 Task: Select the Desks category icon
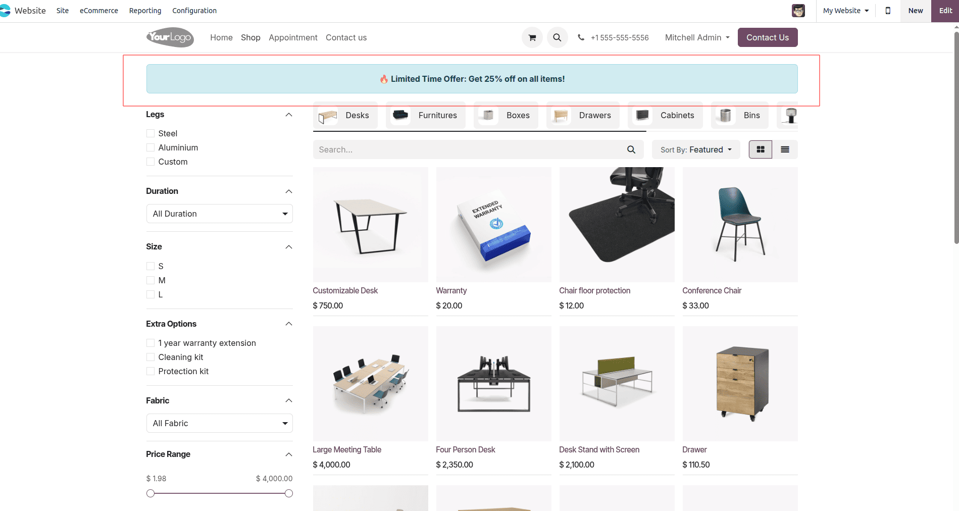click(328, 116)
